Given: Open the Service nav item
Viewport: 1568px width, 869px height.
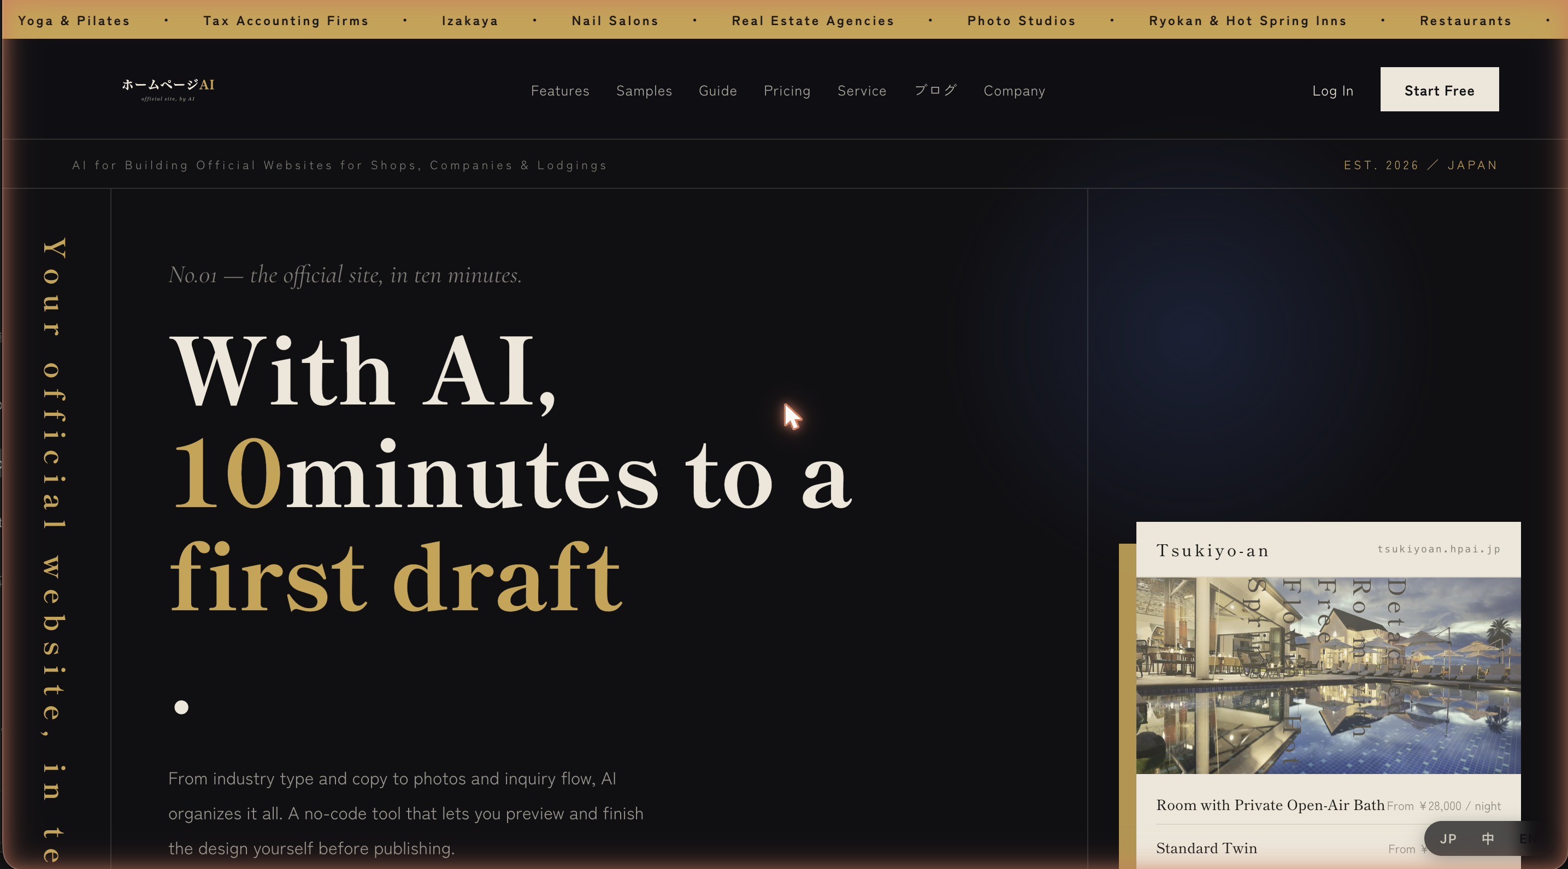Looking at the screenshot, I should pyautogui.click(x=861, y=91).
